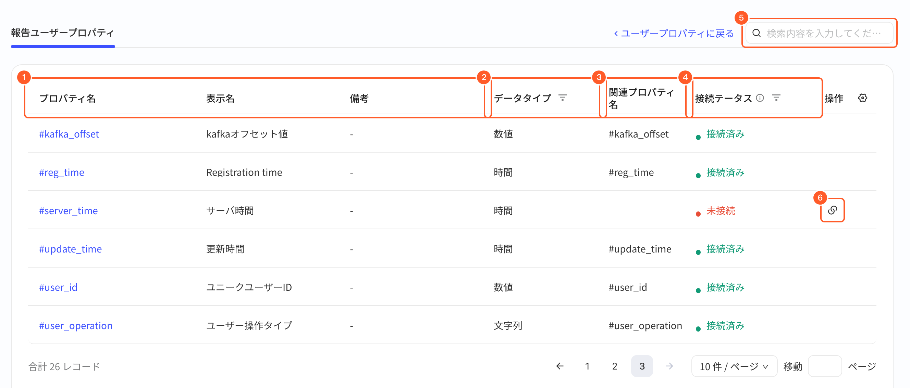Click the search magnifier icon
The width and height of the screenshot is (910, 388).
click(756, 33)
